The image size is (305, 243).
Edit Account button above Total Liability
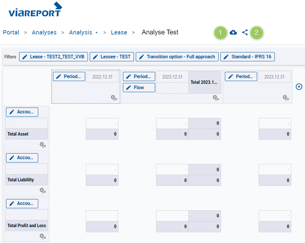tap(22, 158)
